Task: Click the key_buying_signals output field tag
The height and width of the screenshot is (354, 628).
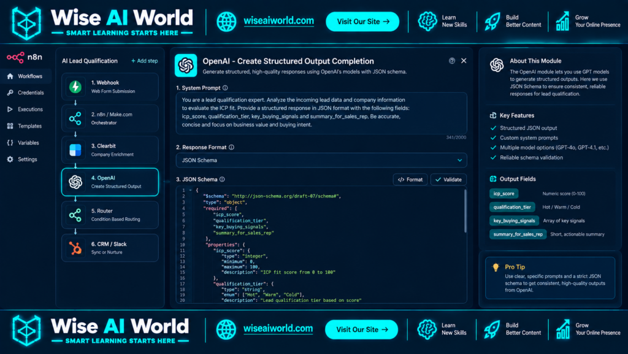Action: 514,221
